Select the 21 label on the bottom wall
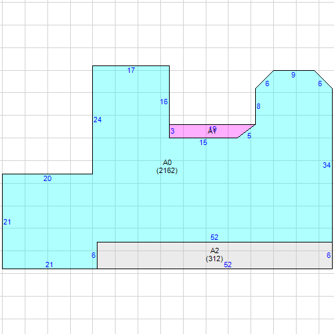Viewport: 334px width, 334px height. tap(49, 265)
